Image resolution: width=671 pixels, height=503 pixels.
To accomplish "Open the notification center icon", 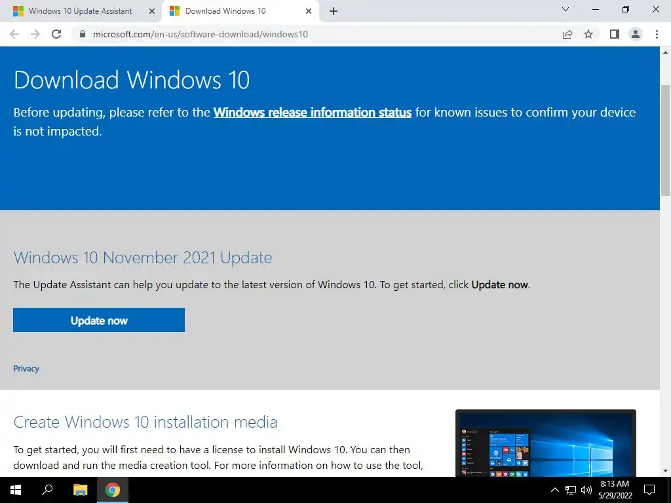I will [x=649, y=490].
